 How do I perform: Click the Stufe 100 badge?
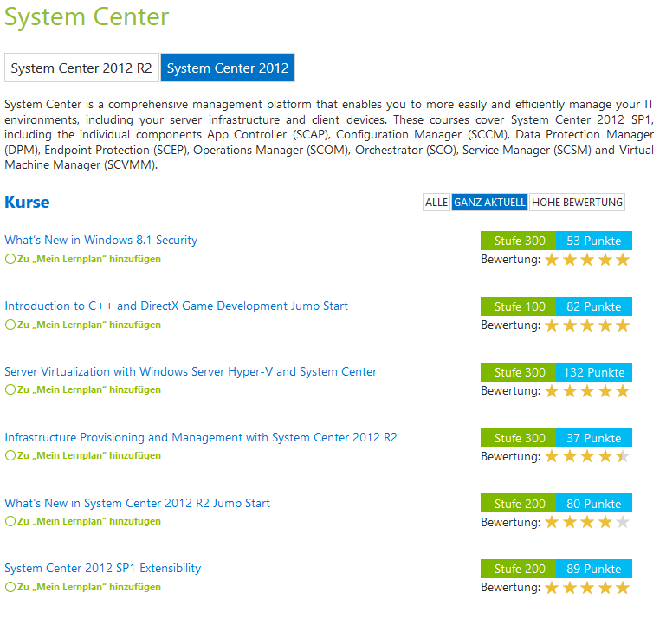[518, 306]
